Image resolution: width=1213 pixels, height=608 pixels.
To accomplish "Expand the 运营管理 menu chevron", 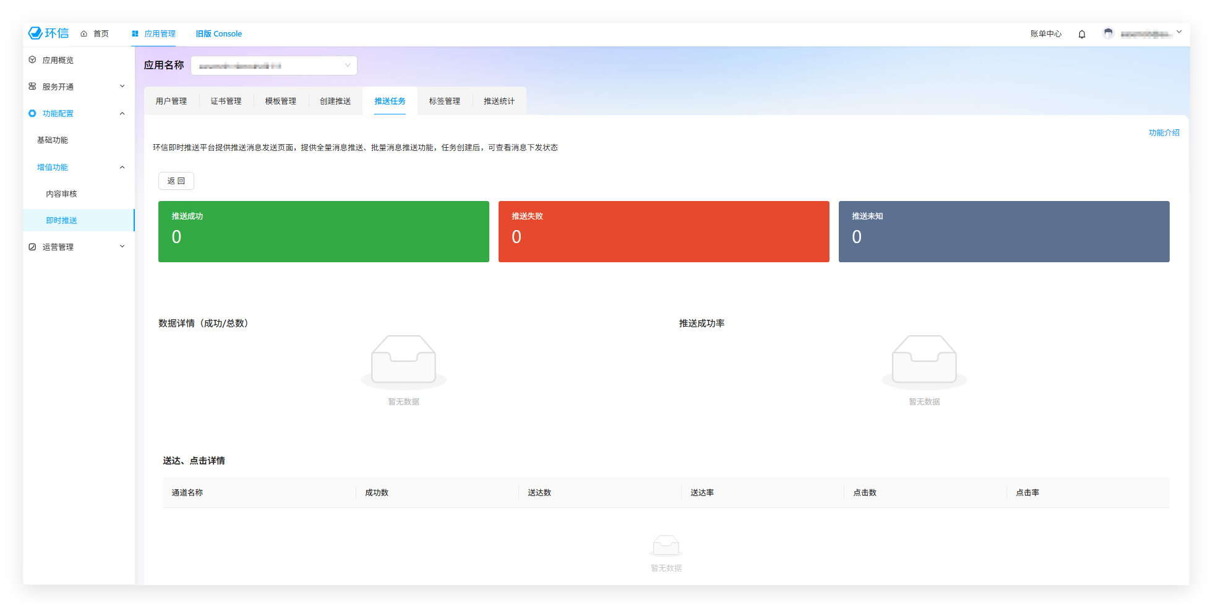I will click(x=122, y=247).
